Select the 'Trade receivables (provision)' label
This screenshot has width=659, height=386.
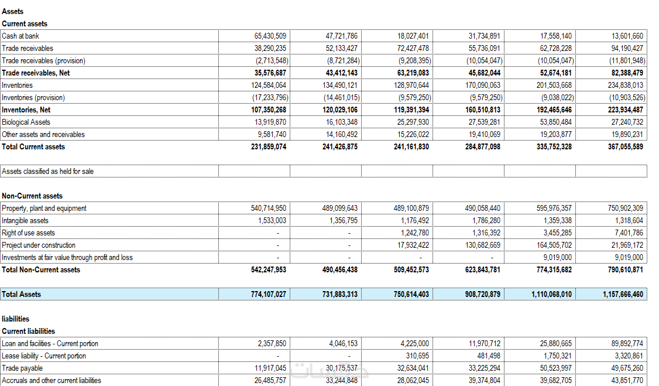43,60
